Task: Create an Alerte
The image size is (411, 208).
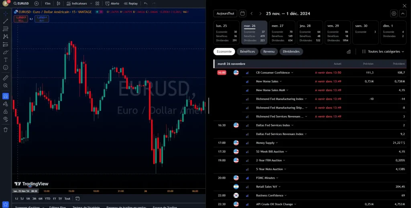Action: tap(112, 3)
